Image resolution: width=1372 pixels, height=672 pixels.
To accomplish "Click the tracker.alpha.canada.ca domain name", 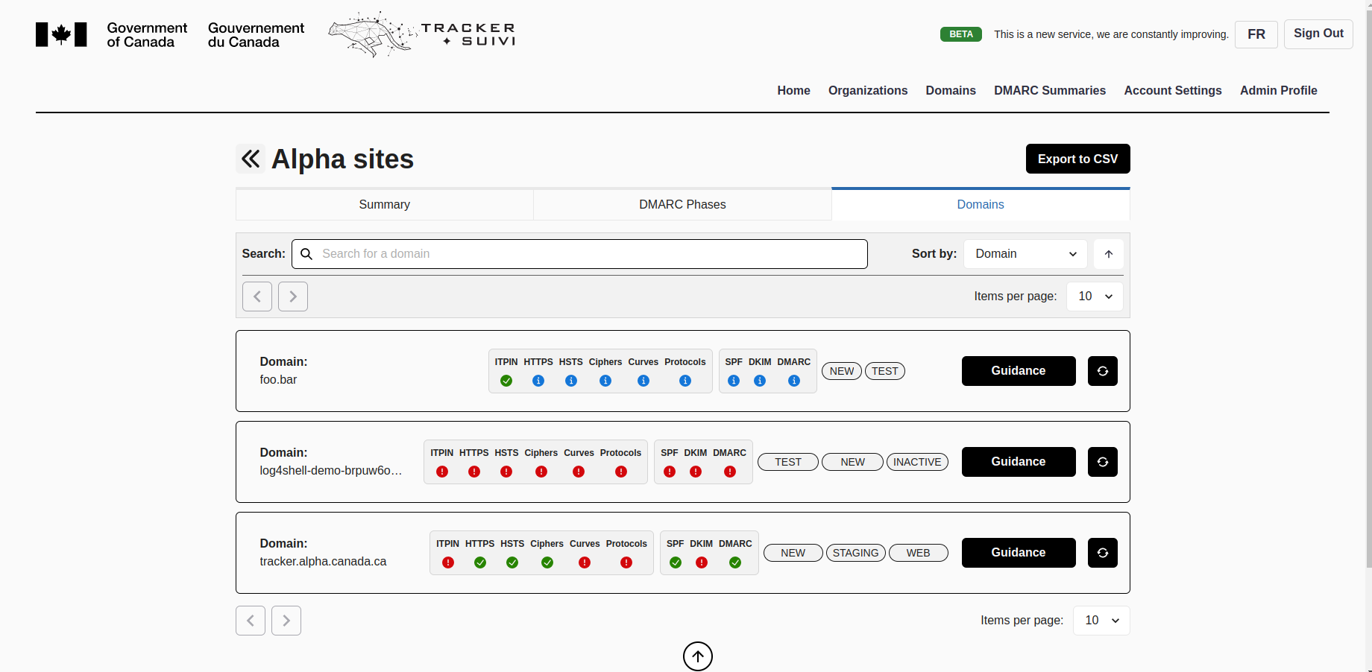I will pos(323,562).
